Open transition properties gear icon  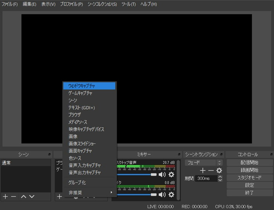219,171
